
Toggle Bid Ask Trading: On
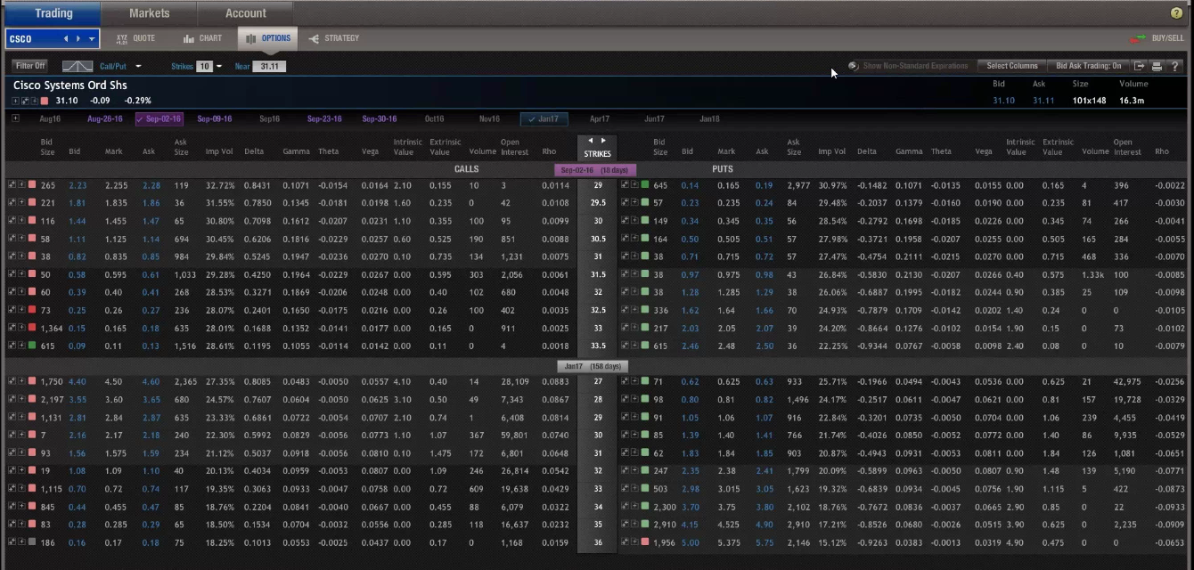[1089, 66]
